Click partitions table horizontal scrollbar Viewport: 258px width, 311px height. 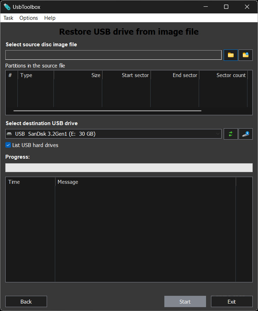pos(107,111)
